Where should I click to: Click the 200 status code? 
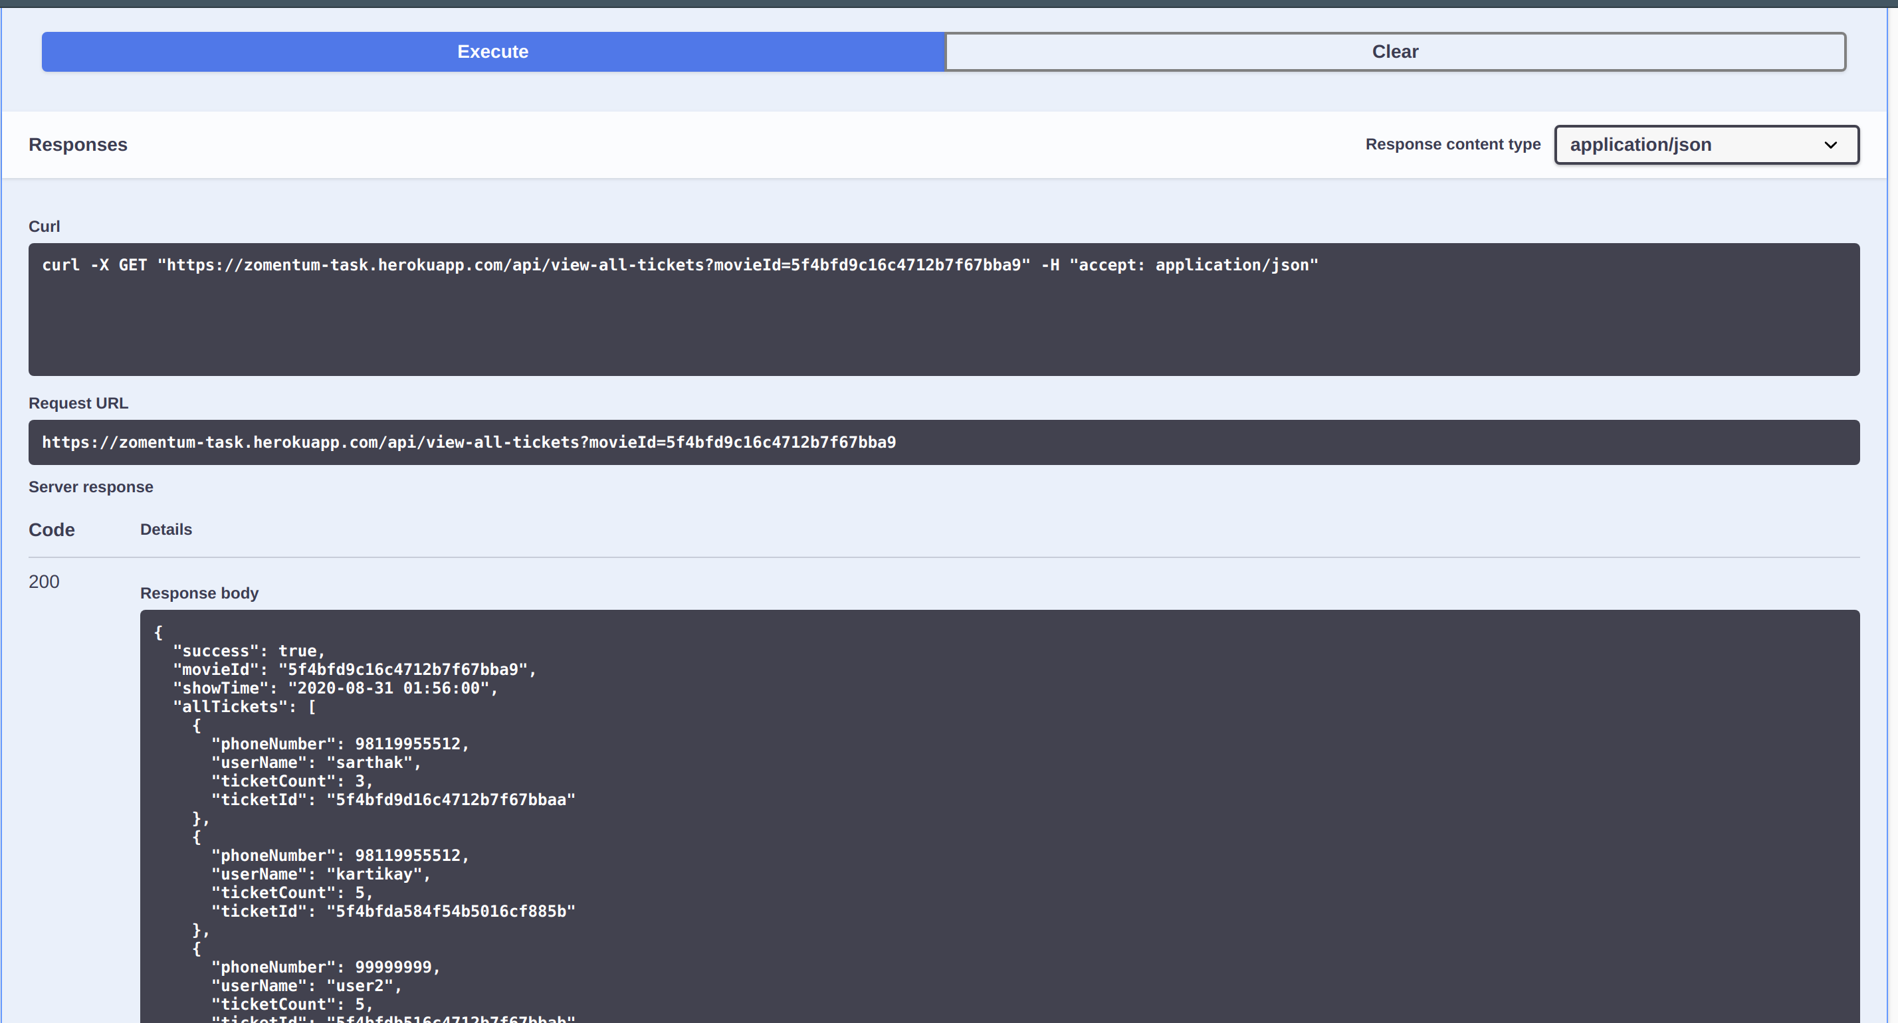(x=45, y=582)
